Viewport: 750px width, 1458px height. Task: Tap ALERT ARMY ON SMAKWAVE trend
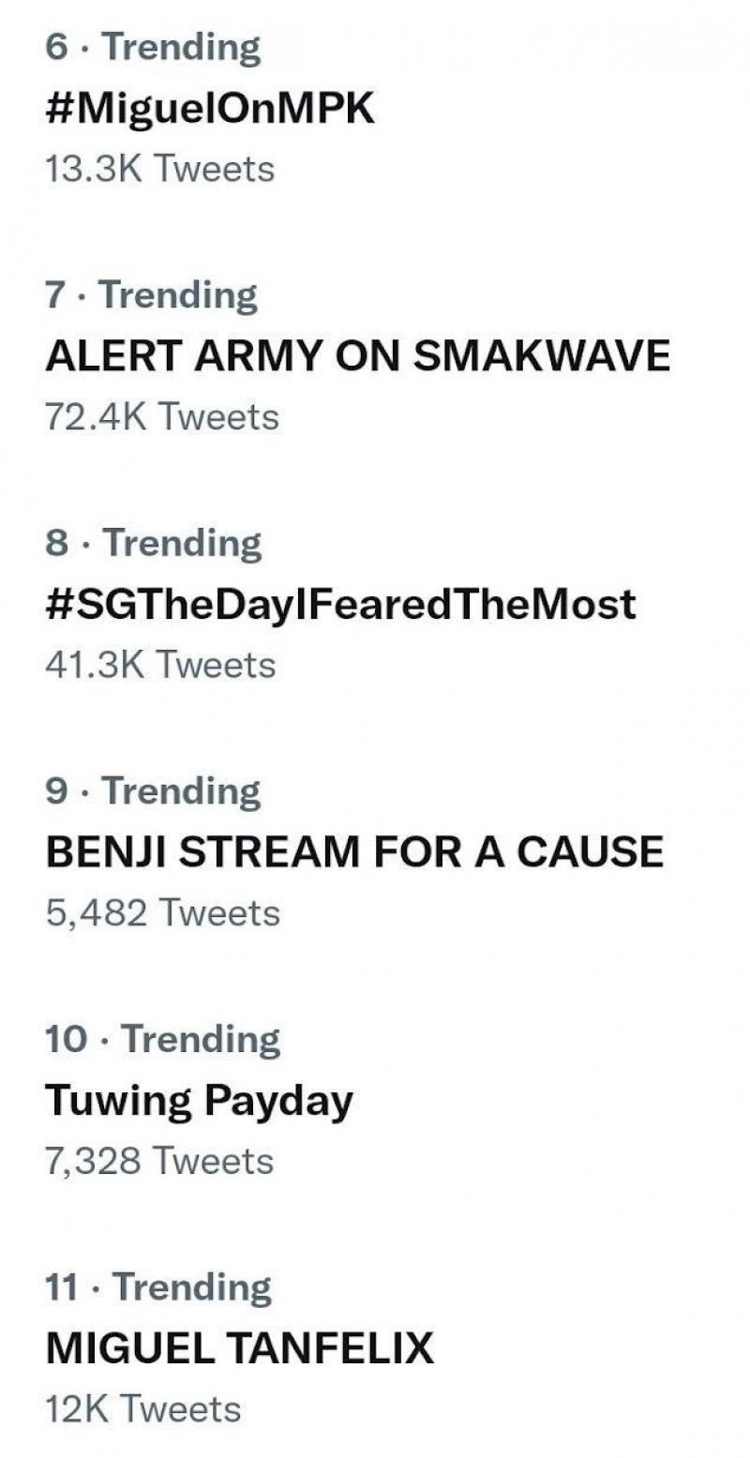pyautogui.click(x=357, y=356)
